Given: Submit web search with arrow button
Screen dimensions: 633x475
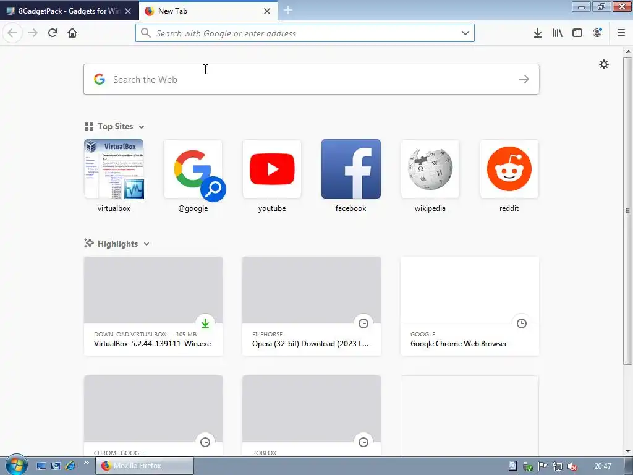Looking at the screenshot, I should 524,79.
